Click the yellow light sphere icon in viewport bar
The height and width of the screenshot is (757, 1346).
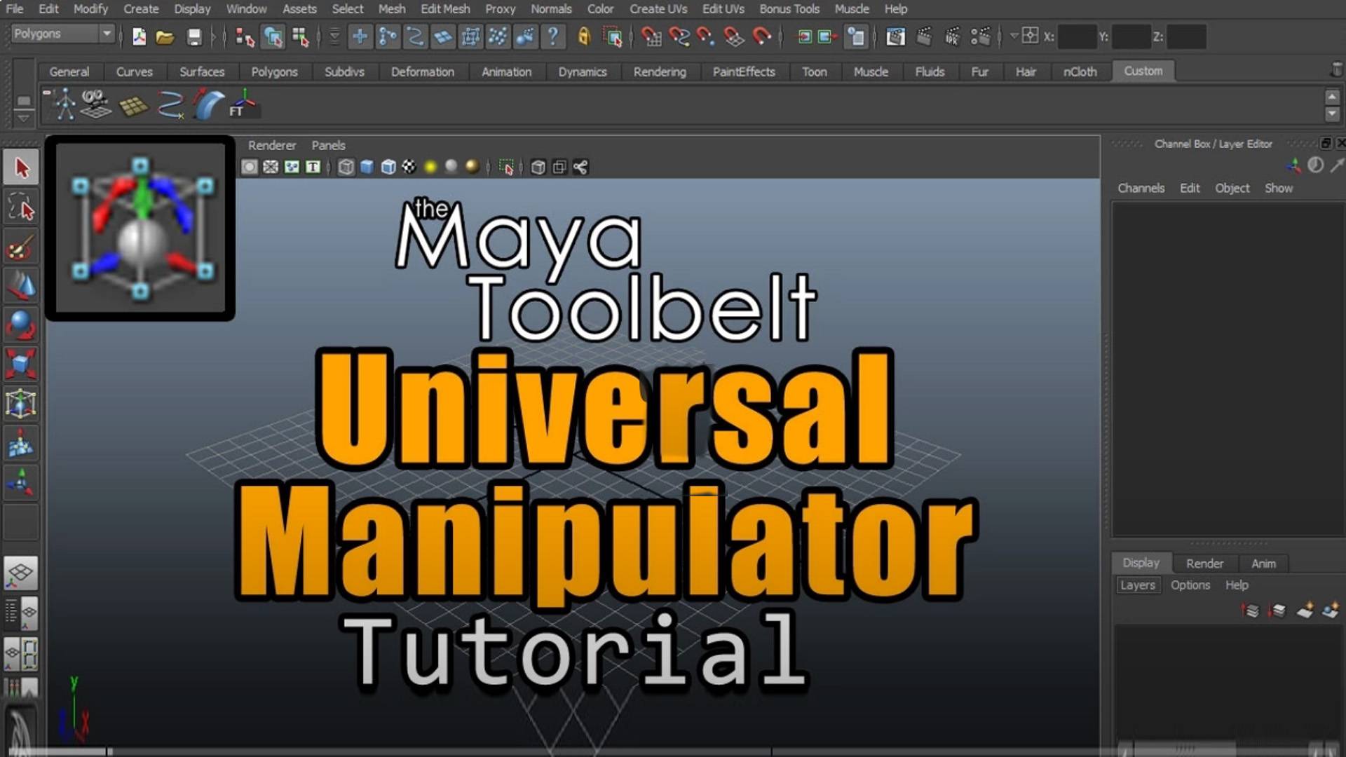click(x=430, y=167)
